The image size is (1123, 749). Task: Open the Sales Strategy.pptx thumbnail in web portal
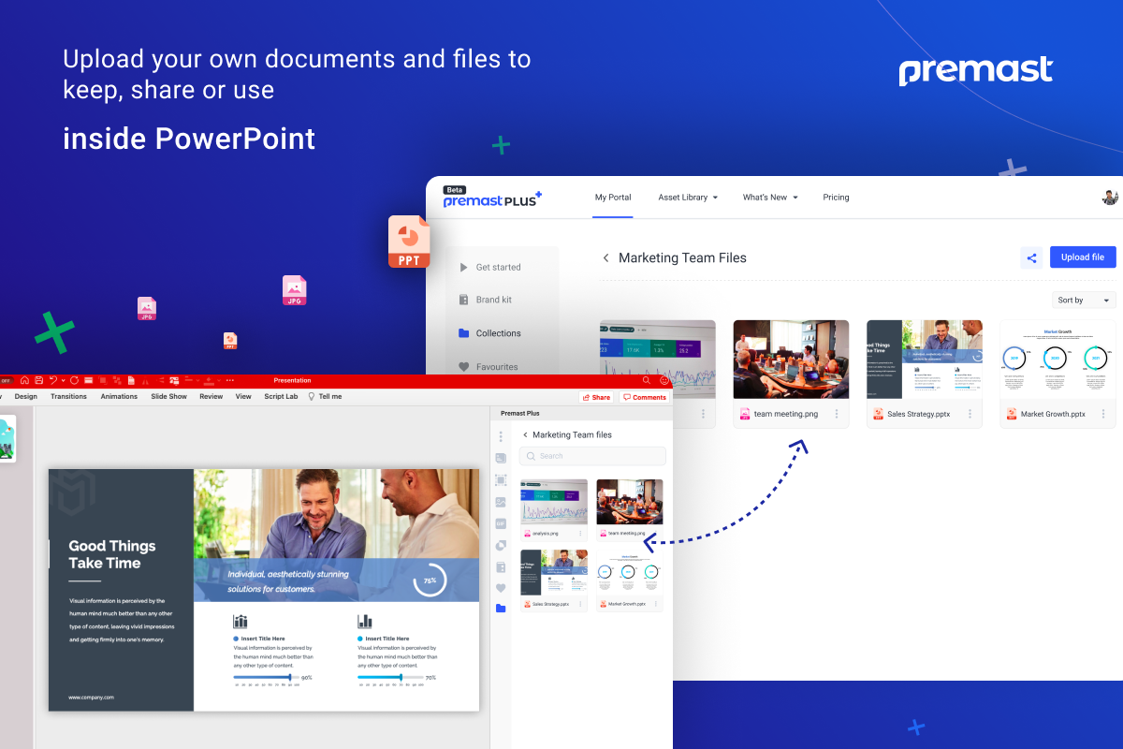coord(925,360)
